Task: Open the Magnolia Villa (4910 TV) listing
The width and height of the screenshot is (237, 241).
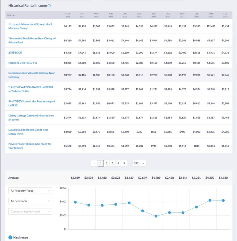Action: pyautogui.click(x=23, y=63)
